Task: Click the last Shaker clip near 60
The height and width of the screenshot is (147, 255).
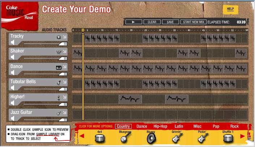Action: click(241, 53)
